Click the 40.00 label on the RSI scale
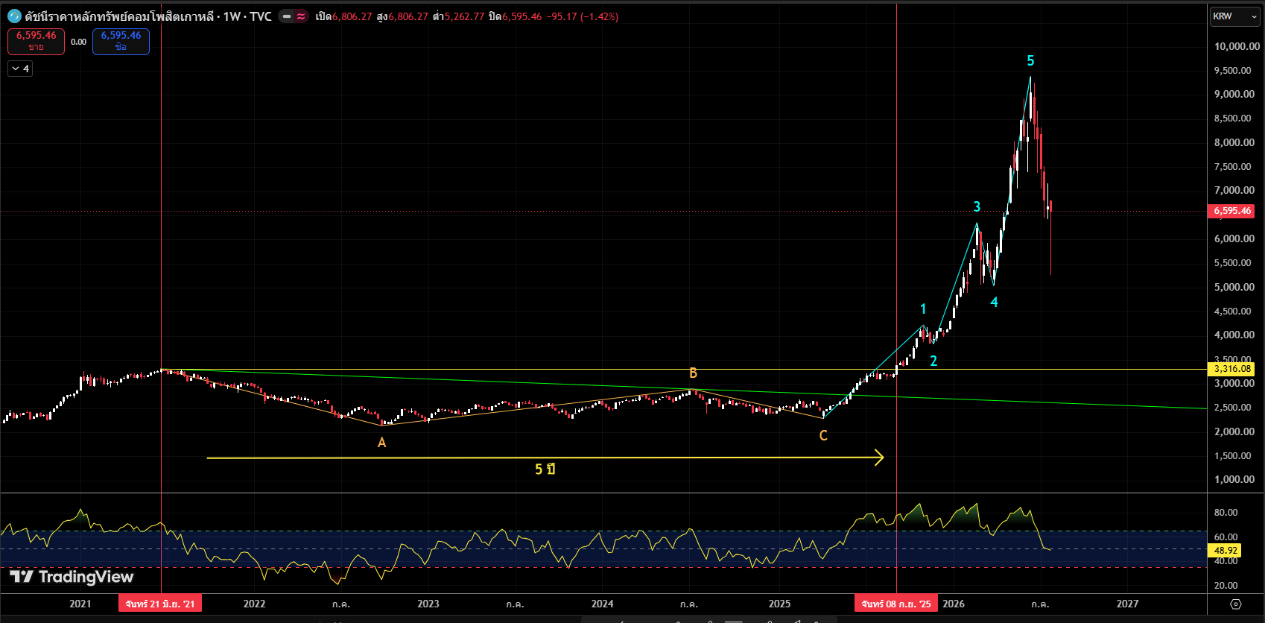This screenshot has height=623, width=1265. click(x=1226, y=561)
